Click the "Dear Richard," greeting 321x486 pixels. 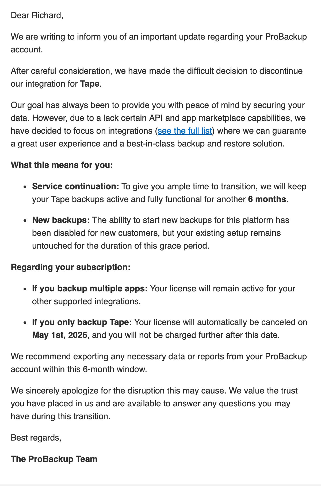(x=37, y=16)
